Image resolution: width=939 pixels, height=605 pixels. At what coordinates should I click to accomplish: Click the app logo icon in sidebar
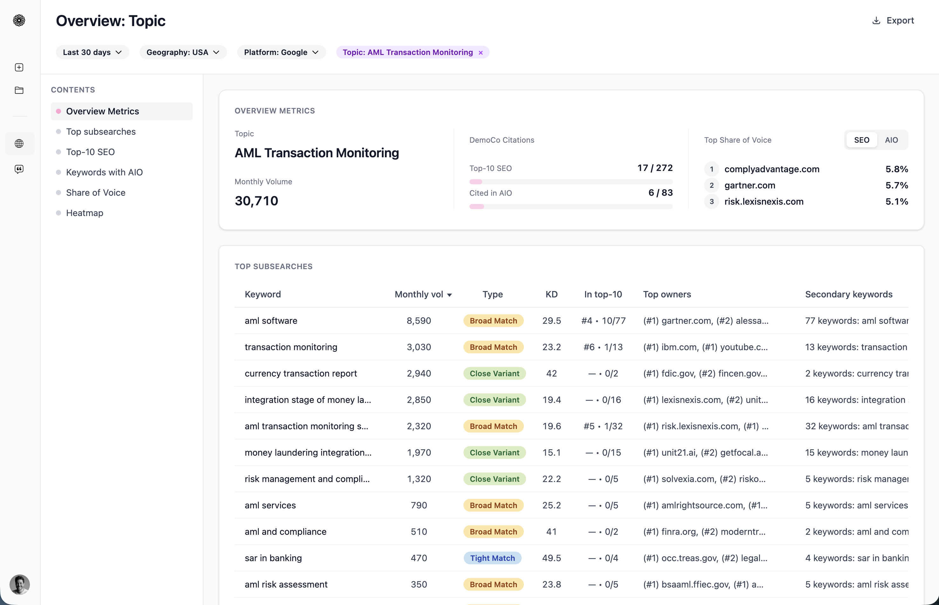tap(19, 20)
